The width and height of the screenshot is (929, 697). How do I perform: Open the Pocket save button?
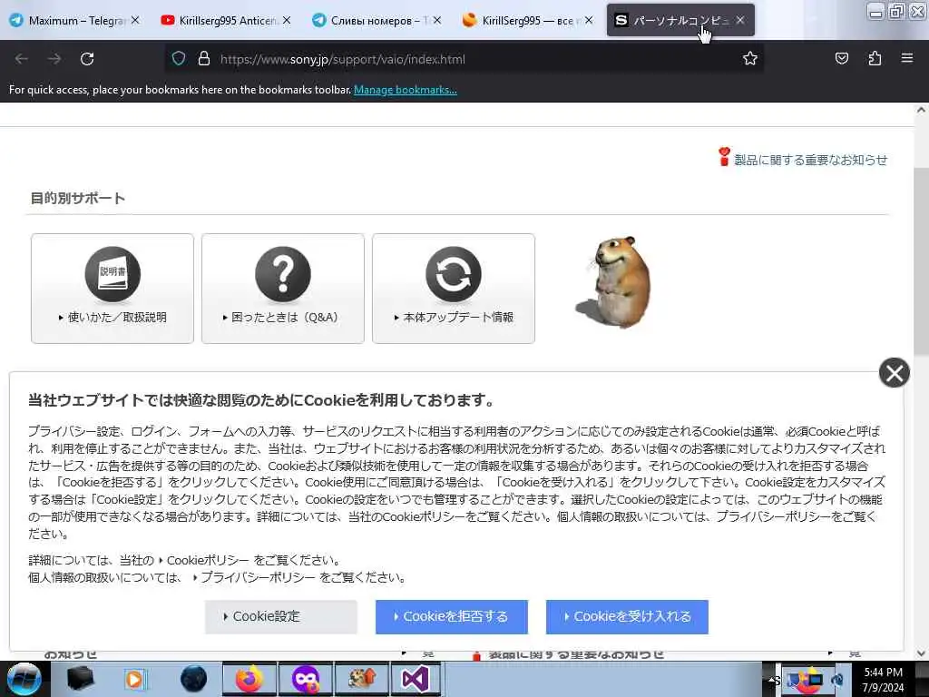point(842,59)
